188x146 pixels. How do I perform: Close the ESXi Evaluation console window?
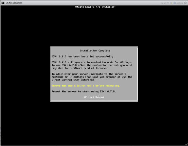click(x=185, y=3)
